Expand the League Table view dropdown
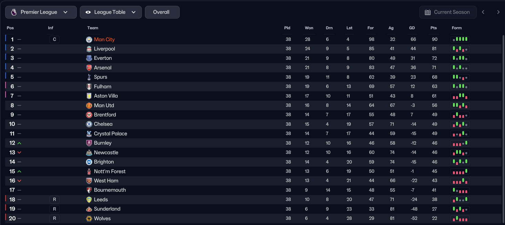This screenshot has height=225, width=505. tap(111, 12)
